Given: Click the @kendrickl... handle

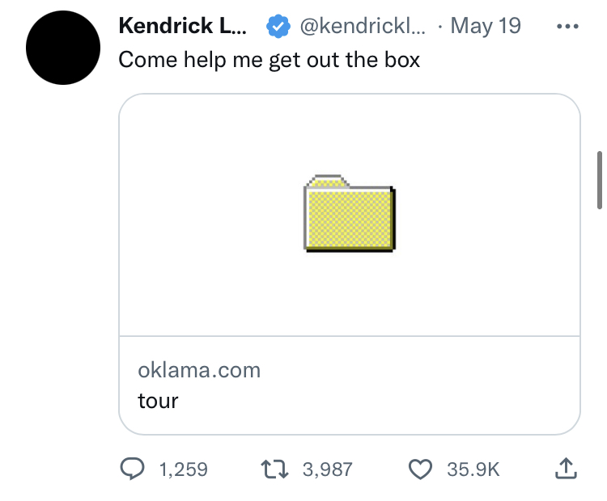Looking at the screenshot, I should point(363,26).
